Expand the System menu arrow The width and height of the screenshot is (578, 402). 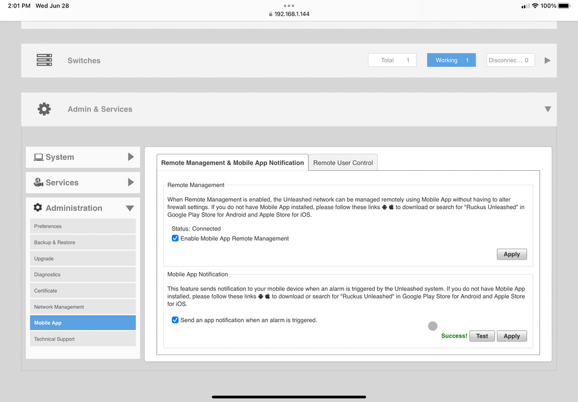coord(131,157)
